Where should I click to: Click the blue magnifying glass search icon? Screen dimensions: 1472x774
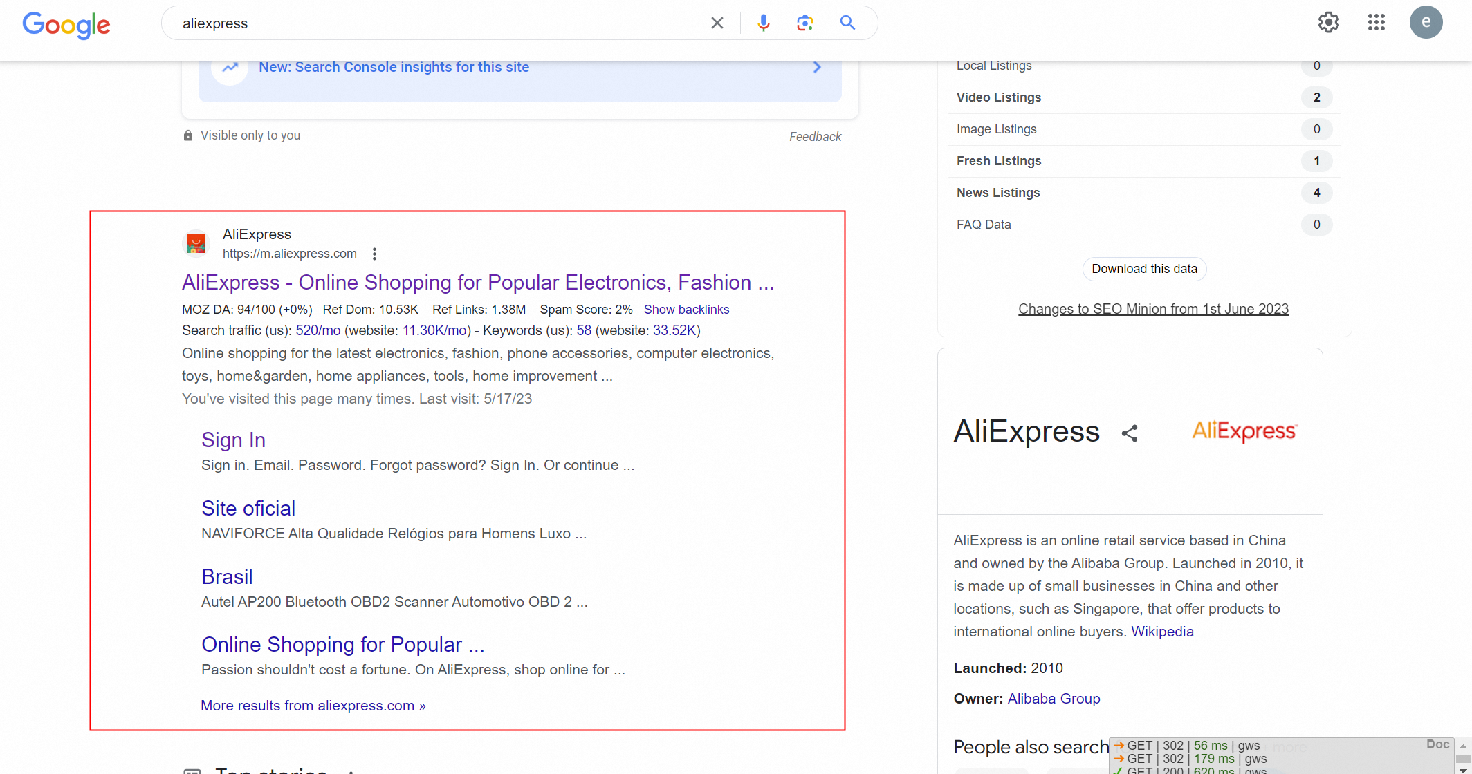847,23
